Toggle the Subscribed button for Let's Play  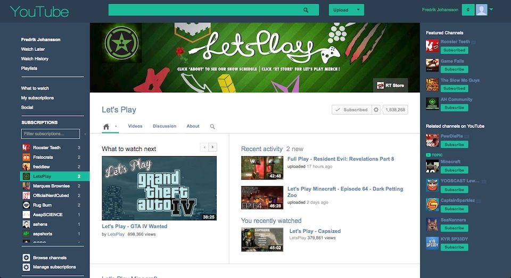coord(352,109)
